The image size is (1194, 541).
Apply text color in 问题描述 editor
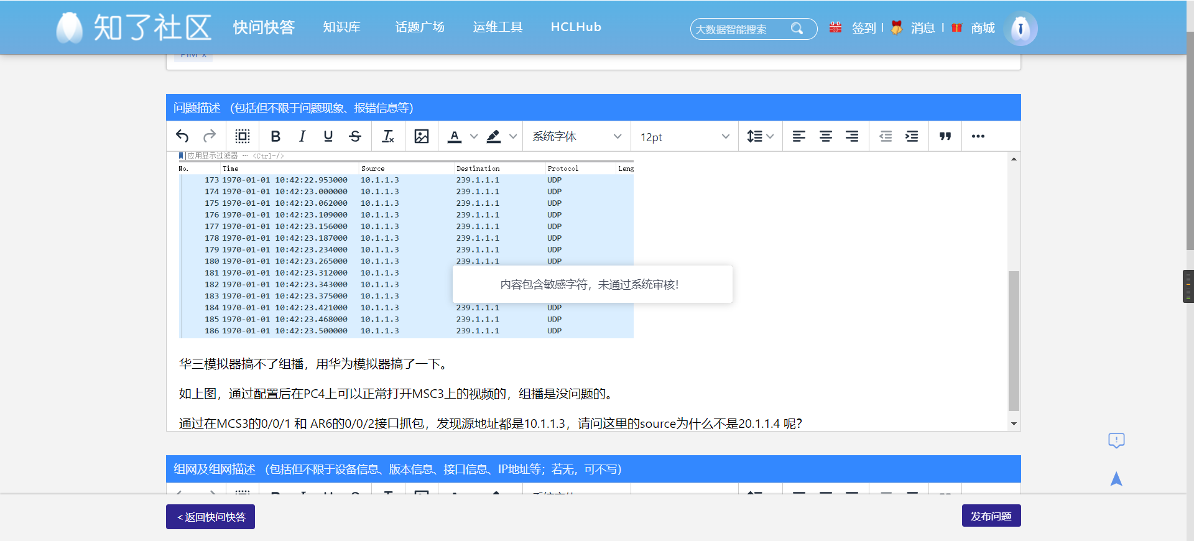pos(455,136)
